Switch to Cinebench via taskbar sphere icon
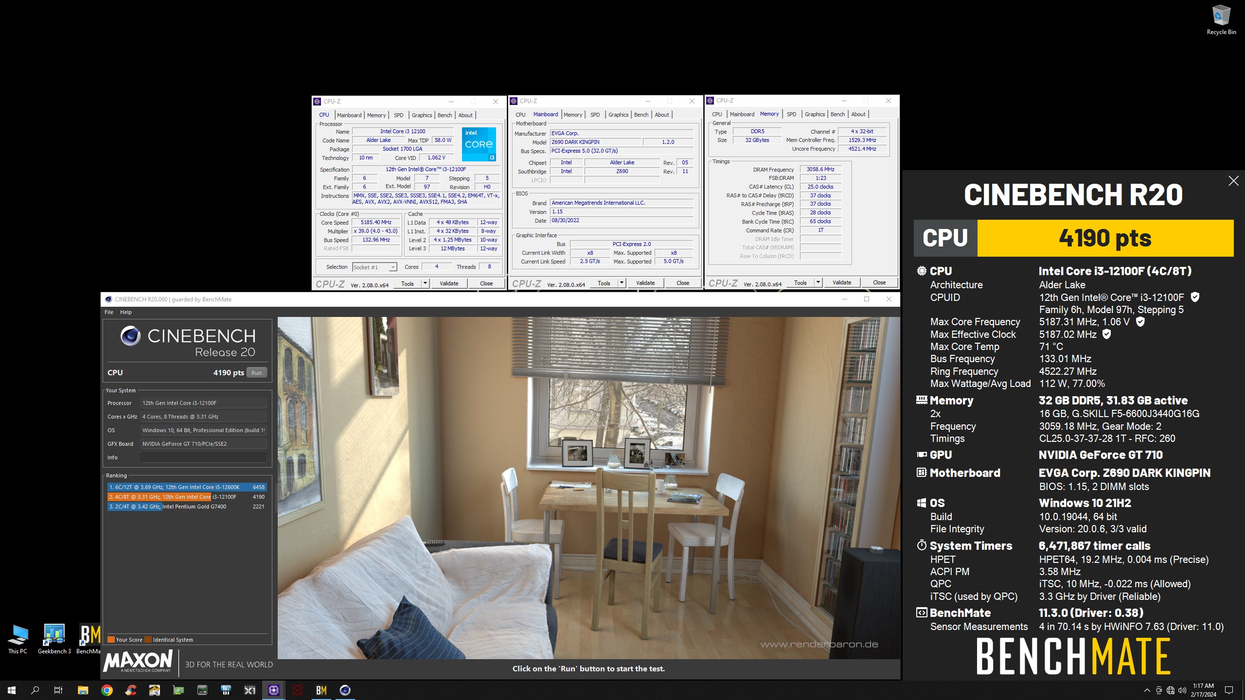The height and width of the screenshot is (700, 1245). point(345,690)
